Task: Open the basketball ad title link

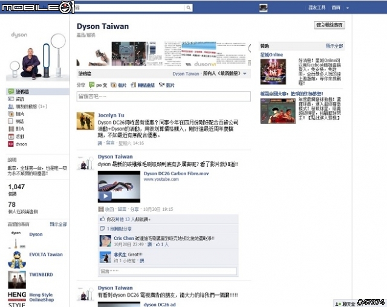Action: [x=291, y=94]
